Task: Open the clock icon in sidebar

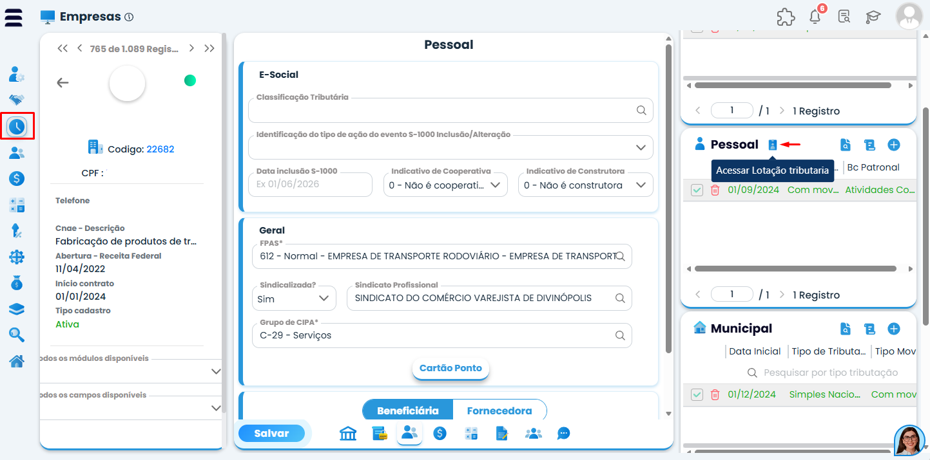Action: point(17,127)
